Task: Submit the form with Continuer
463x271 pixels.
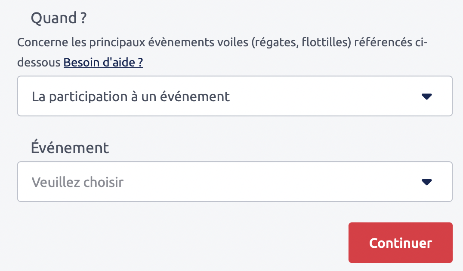Action: [x=400, y=243]
